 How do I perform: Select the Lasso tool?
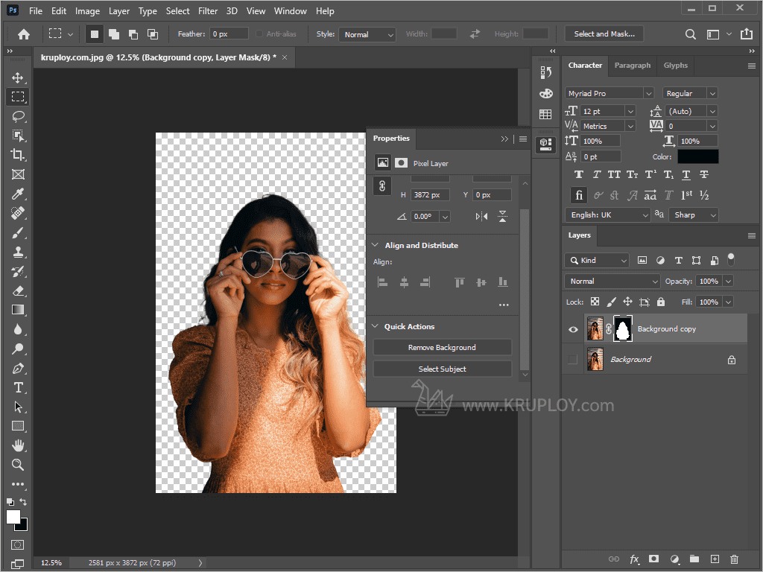(18, 116)
